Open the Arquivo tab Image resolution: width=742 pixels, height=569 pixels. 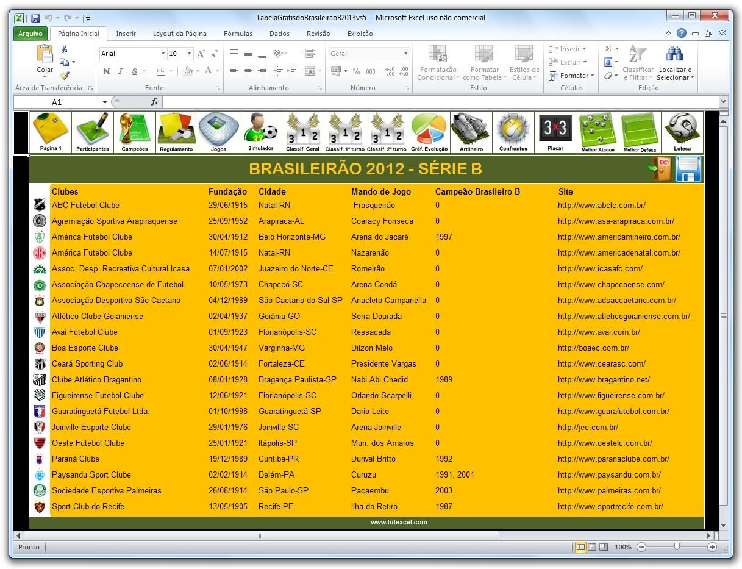(x=30, y=34)
